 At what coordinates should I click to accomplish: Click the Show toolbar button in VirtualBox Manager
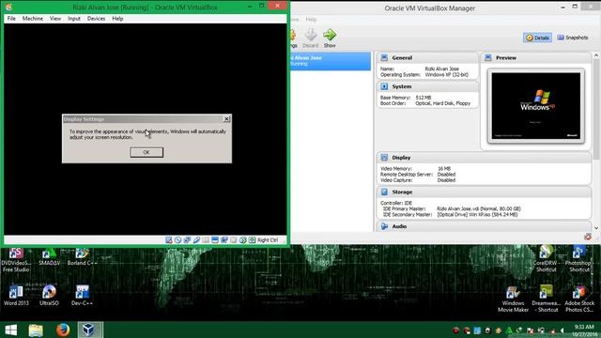coord(330,38)
